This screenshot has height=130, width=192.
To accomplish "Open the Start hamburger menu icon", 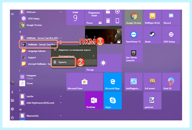I will pyautogui.click(x=12, y=14).
